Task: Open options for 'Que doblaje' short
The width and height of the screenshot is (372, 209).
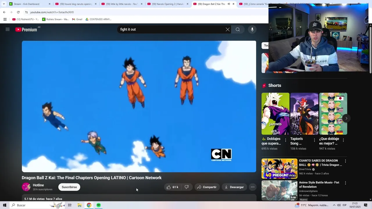Action: tap(343, 140)
